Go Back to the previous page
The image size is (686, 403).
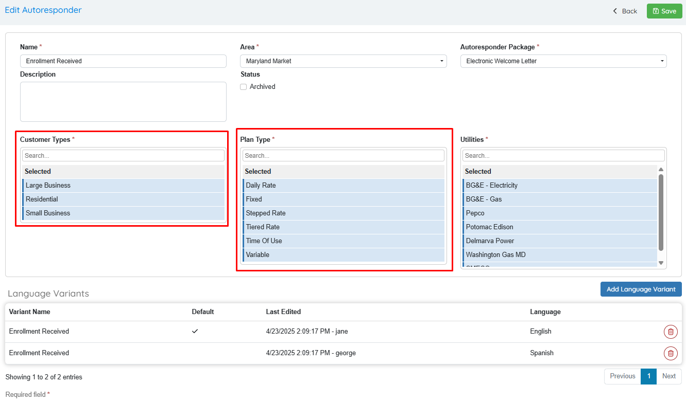pos(625,11)
